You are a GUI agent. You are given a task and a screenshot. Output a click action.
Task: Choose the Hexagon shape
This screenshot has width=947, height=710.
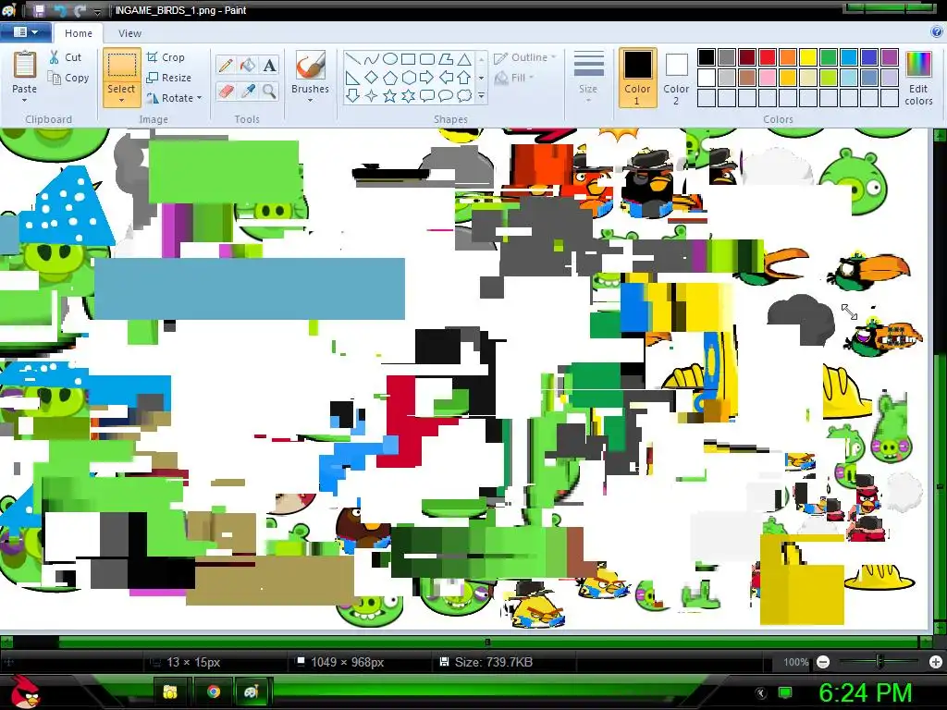[408, 78]
